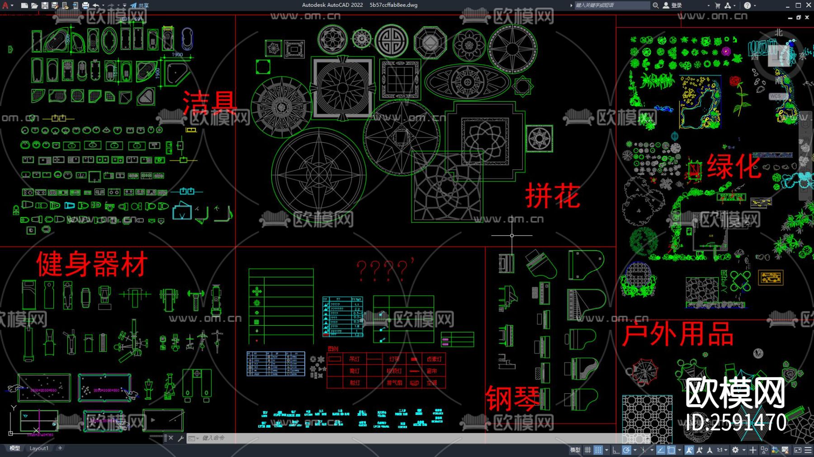Open workspace switching gear icon
The width and height of the screenshot is (814, 457).
[735, 450]
